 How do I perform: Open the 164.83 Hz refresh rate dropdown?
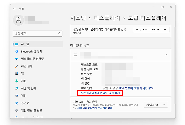coord(156,105)
